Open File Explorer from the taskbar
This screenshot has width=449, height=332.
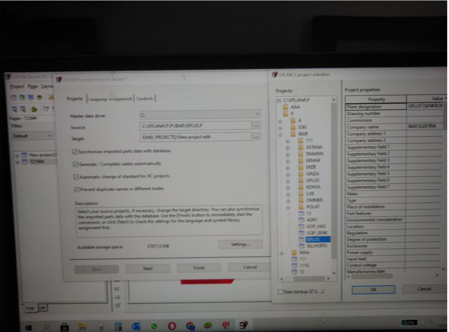82,327
